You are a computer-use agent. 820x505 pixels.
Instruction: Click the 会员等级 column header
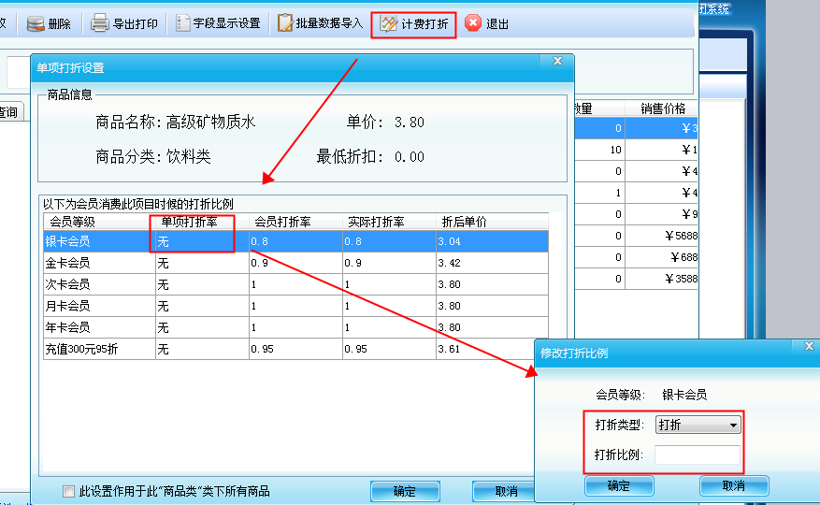tap(100, 222)
